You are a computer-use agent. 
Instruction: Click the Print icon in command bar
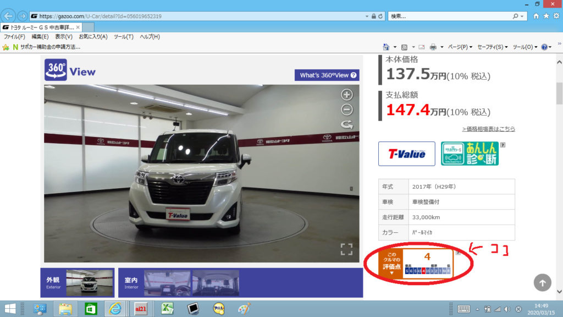[x=433, y=47]
